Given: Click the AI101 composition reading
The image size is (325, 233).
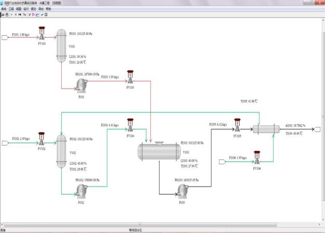Looking at the screenshot, I should [x=295, y=125].
